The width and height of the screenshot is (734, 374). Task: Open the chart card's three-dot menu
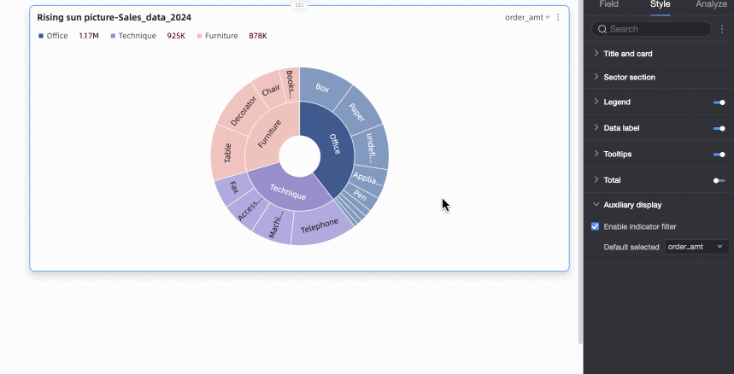[557, 17]
